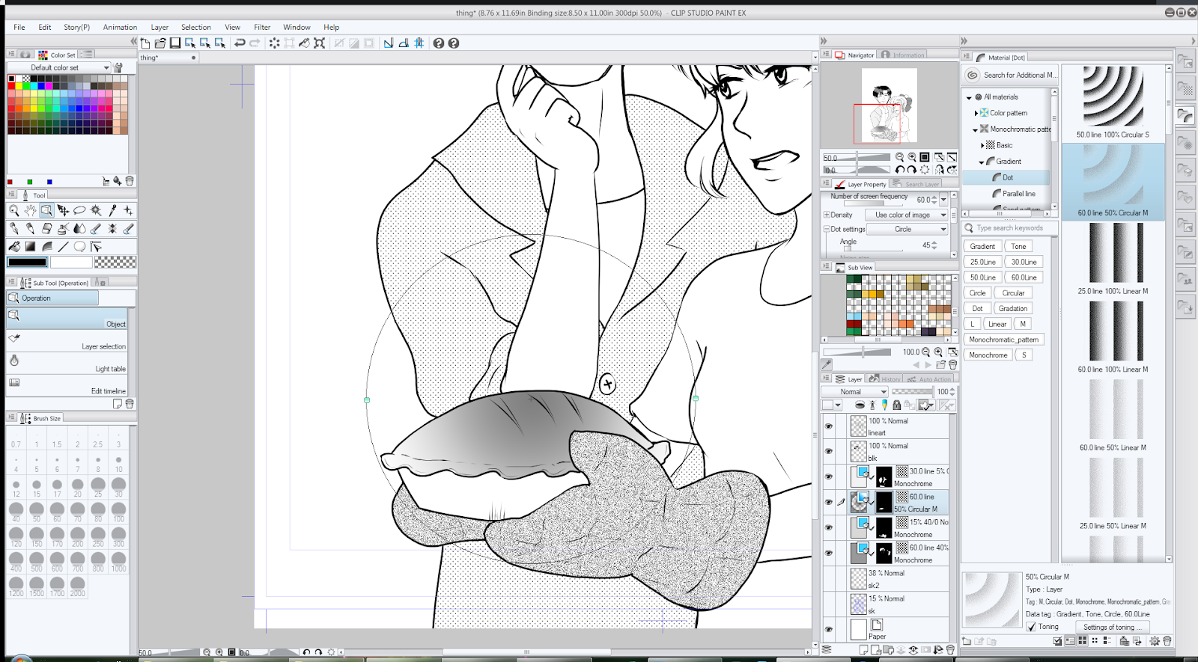Click Search for Additional Materials button
Image resolution: width=1198 pixels, height=662 pixels.
1010,75
